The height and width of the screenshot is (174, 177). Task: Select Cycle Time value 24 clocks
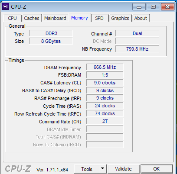(105, 106)
